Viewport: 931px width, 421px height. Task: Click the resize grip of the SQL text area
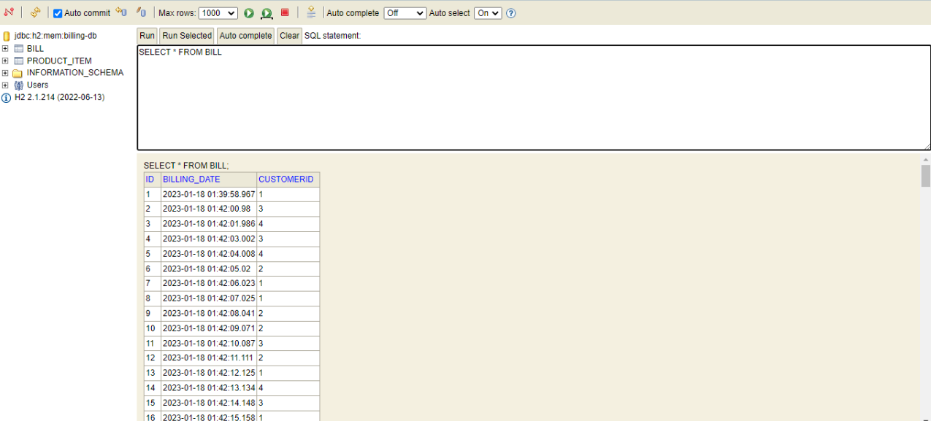pyautogui.click(x=927, y=146)
